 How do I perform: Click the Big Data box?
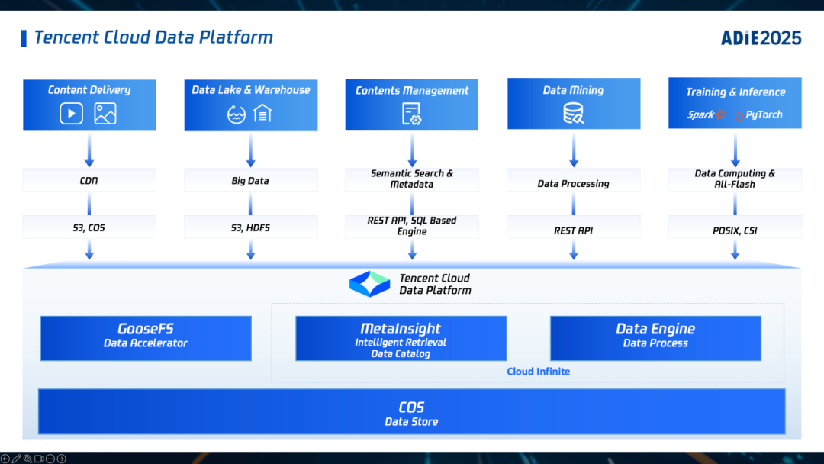[251, 179]
